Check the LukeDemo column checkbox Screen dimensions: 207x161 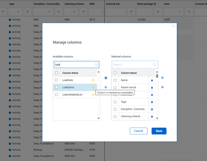click(57, 87)
